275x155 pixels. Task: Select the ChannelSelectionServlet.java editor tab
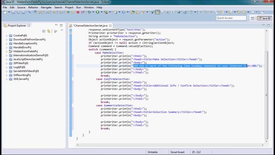click(90, 26)
